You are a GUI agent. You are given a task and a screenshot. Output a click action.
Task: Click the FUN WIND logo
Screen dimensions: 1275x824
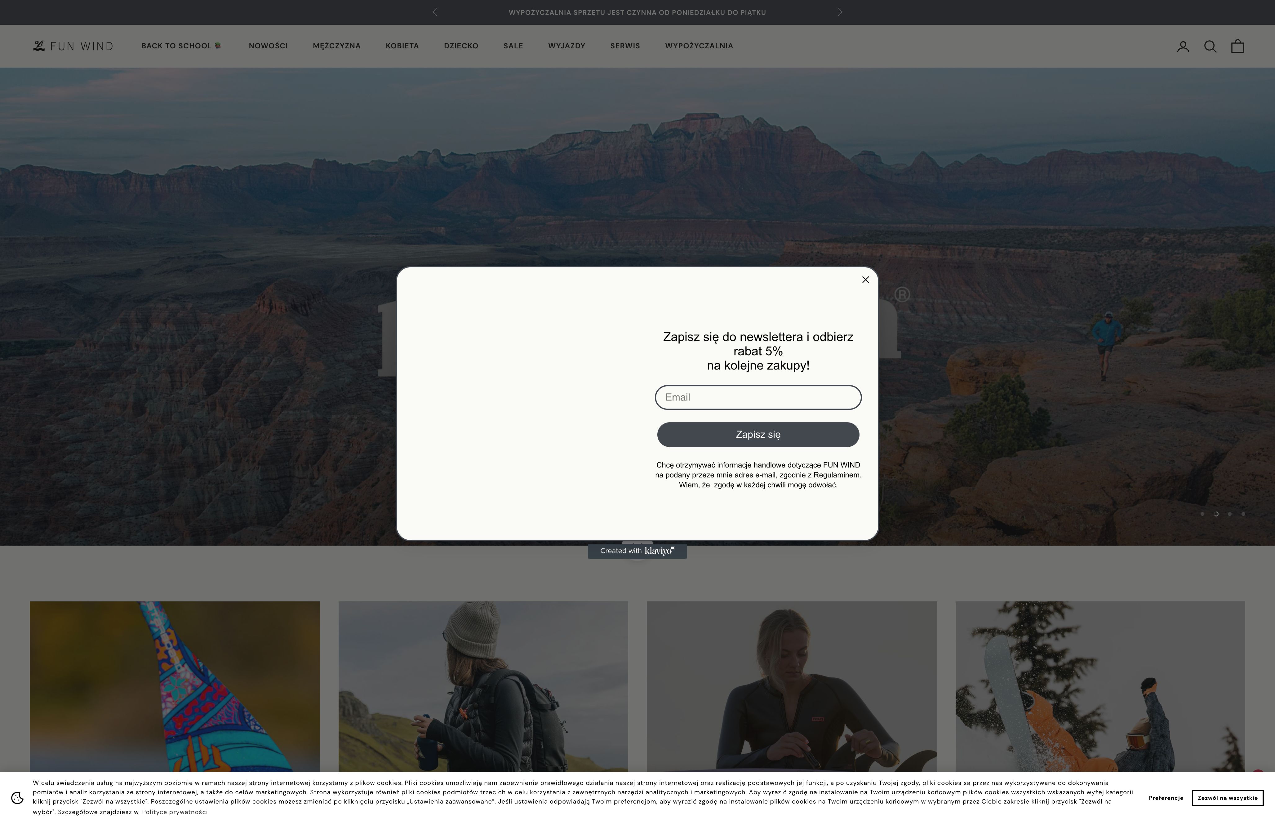click(x=73, y=46)
